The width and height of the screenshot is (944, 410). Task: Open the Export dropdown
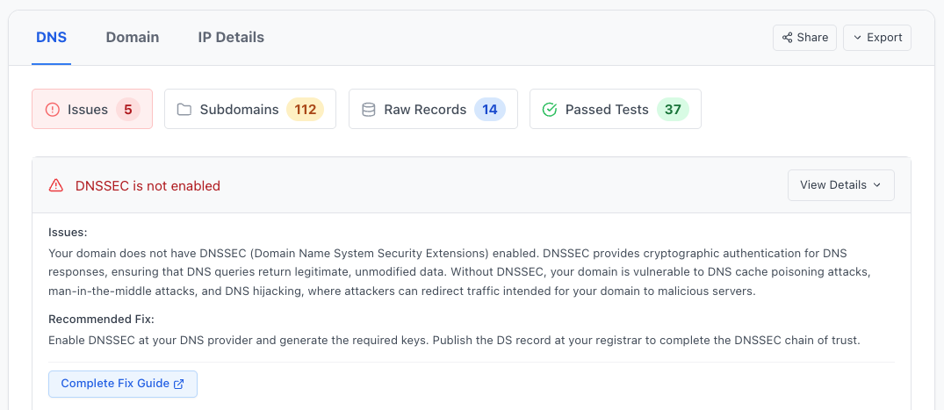877,38
